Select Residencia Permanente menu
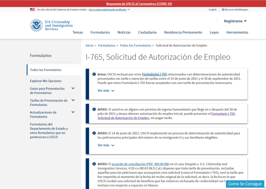Image resolution: width=266 pixels, height=189 pixels. point(183,32)
